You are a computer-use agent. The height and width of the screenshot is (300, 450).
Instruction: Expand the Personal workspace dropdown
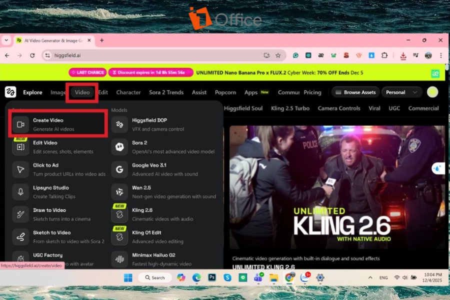pos(401,92)
